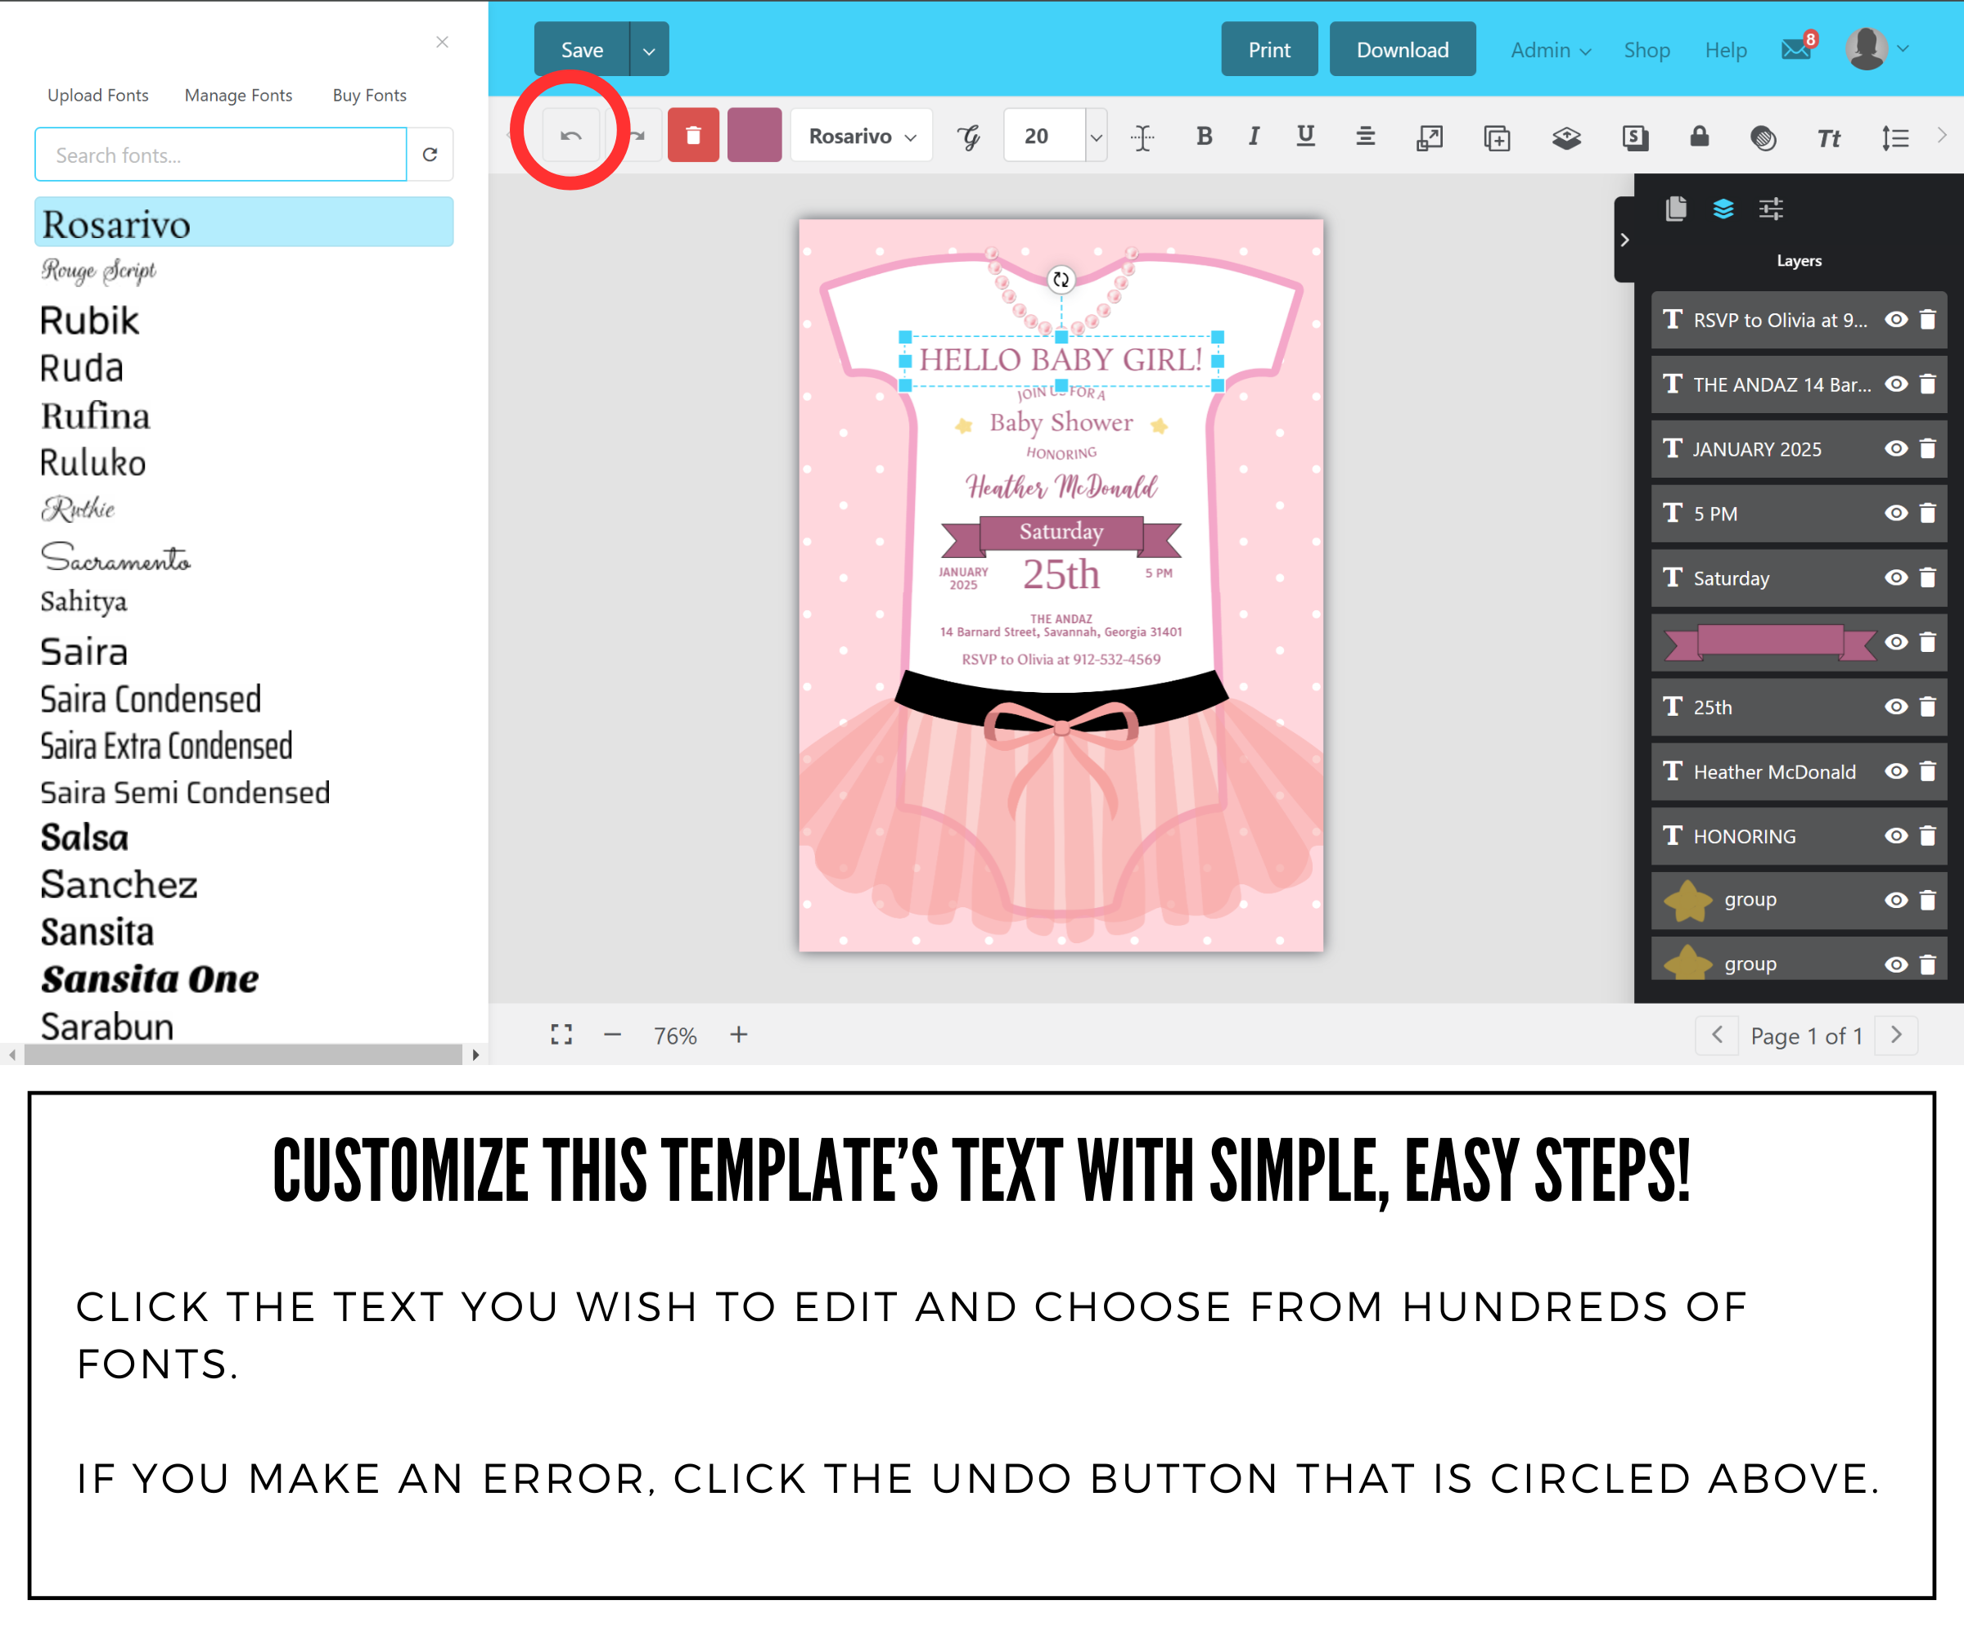Screen dimensions: 1964x1636
Task: Apply italic text formatting
Action: pyautogui.click(x=1253, y=137)
